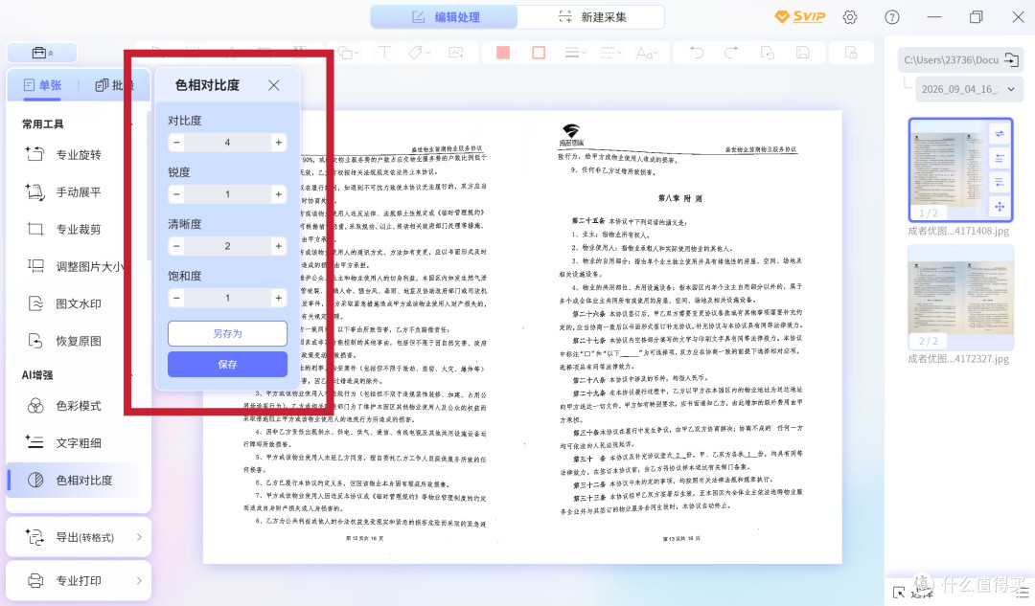Open the settings gear icon
This screenshot has height=606, width=1035.
[x=850, y=17]
